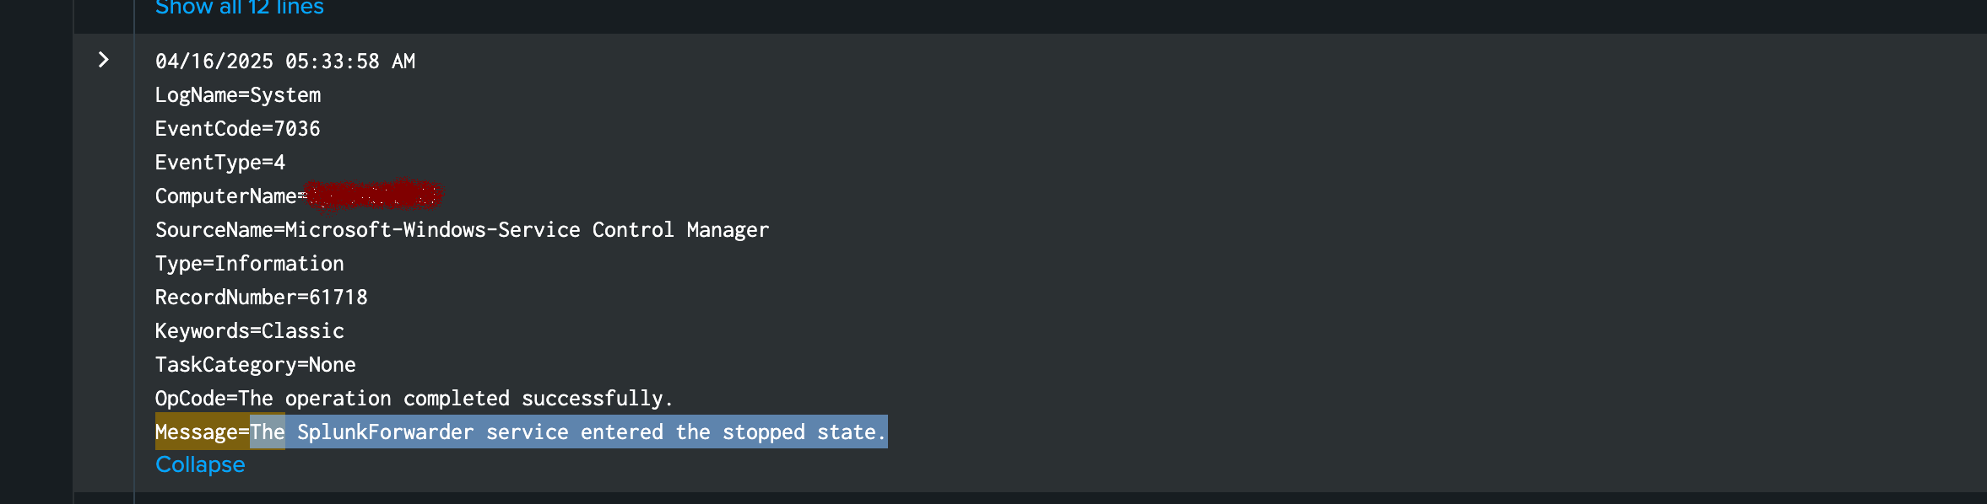Viewport: 1987px width, 504px height.
Task: Select the EventType=4 field
Action: click(219, 163)
